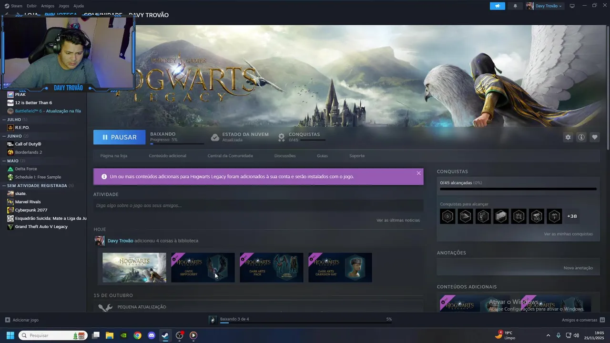Image resolution: width=610 pixels, height=343 pixels.
Task: Click the Nova anotação link
Action: tap(578, 268)
